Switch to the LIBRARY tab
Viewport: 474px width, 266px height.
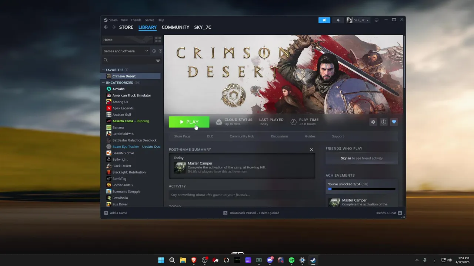click(147, 27)
